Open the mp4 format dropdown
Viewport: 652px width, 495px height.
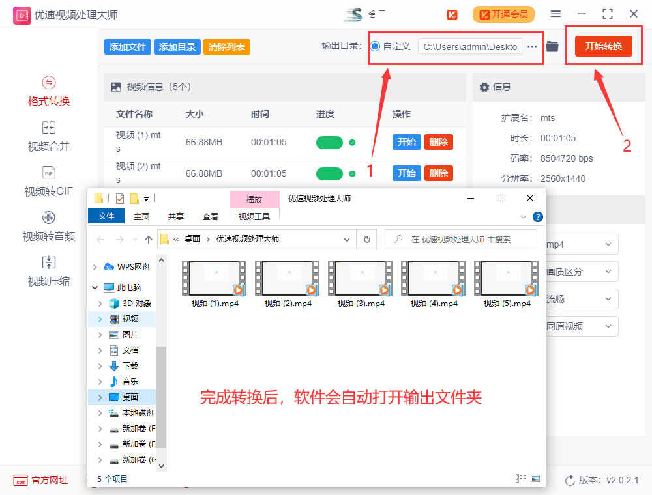(x=582, y=244)
